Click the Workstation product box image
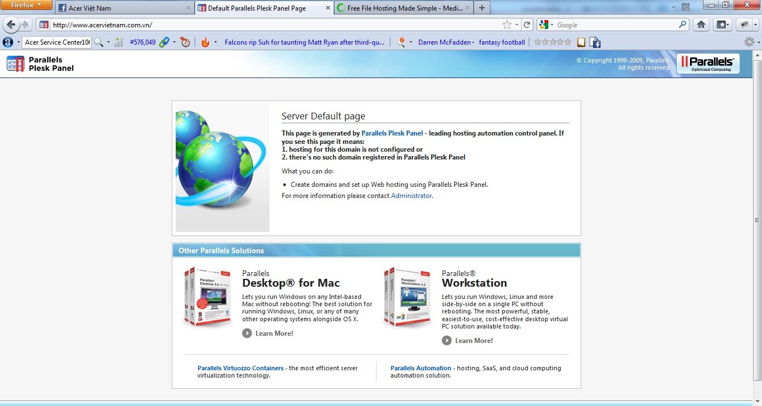This screenshot has width=762, height=406. point(408,297)
